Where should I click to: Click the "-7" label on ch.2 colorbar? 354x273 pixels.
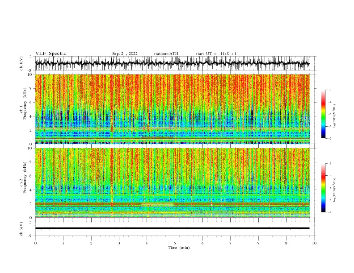[330, 212]
